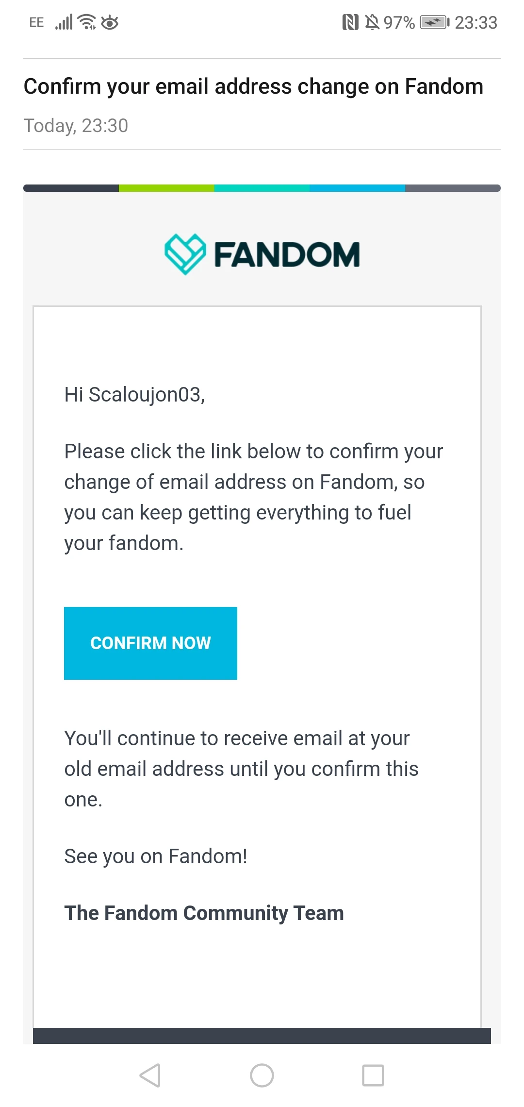Open recent apps with the square button
The width and height of the screenshot is (524, 1107).
373,1075
